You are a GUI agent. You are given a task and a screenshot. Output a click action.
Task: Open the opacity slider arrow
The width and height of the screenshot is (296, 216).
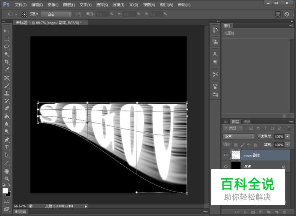pos(287,136)
